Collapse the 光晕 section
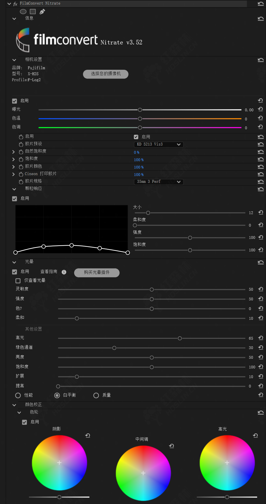The width and height of the screenshot is (266, 504). (x=14, y=262)
